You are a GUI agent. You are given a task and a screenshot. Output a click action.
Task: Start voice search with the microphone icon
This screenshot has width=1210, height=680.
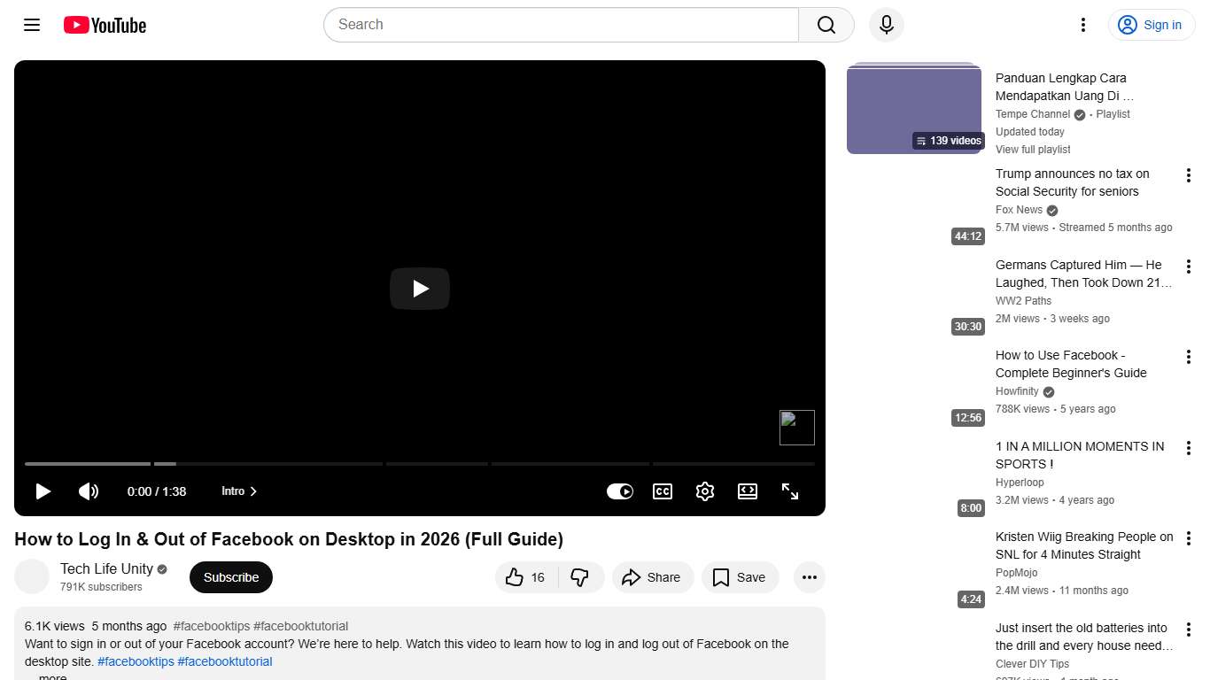[x=886, y=25]
